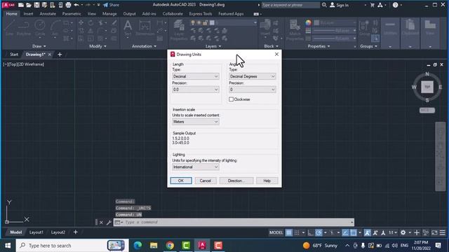Image resolution: width=449 pixels, height=252 pixels.
Task: Select the Polyline tool
Action: click(23, 28)
